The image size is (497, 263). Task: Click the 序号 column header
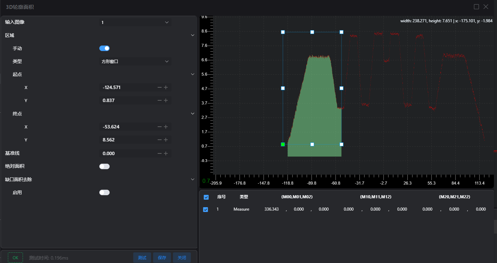pos(222,197)
